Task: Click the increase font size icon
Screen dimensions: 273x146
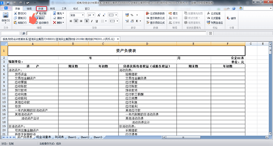Action: pyautogui.click(x=99, y=15)
